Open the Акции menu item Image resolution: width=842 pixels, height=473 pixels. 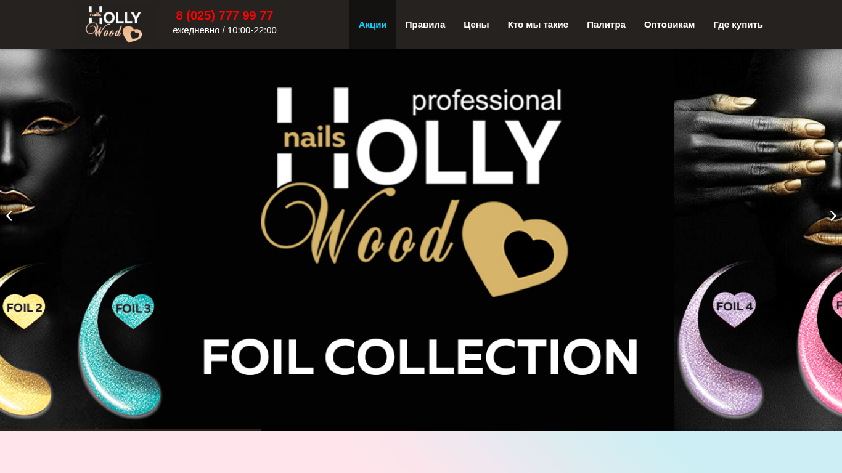[373, 25]
